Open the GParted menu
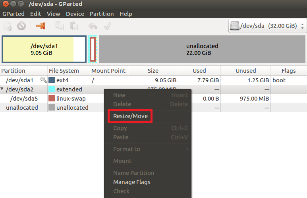Screen dimensions: 307x198 click(14, 14)
